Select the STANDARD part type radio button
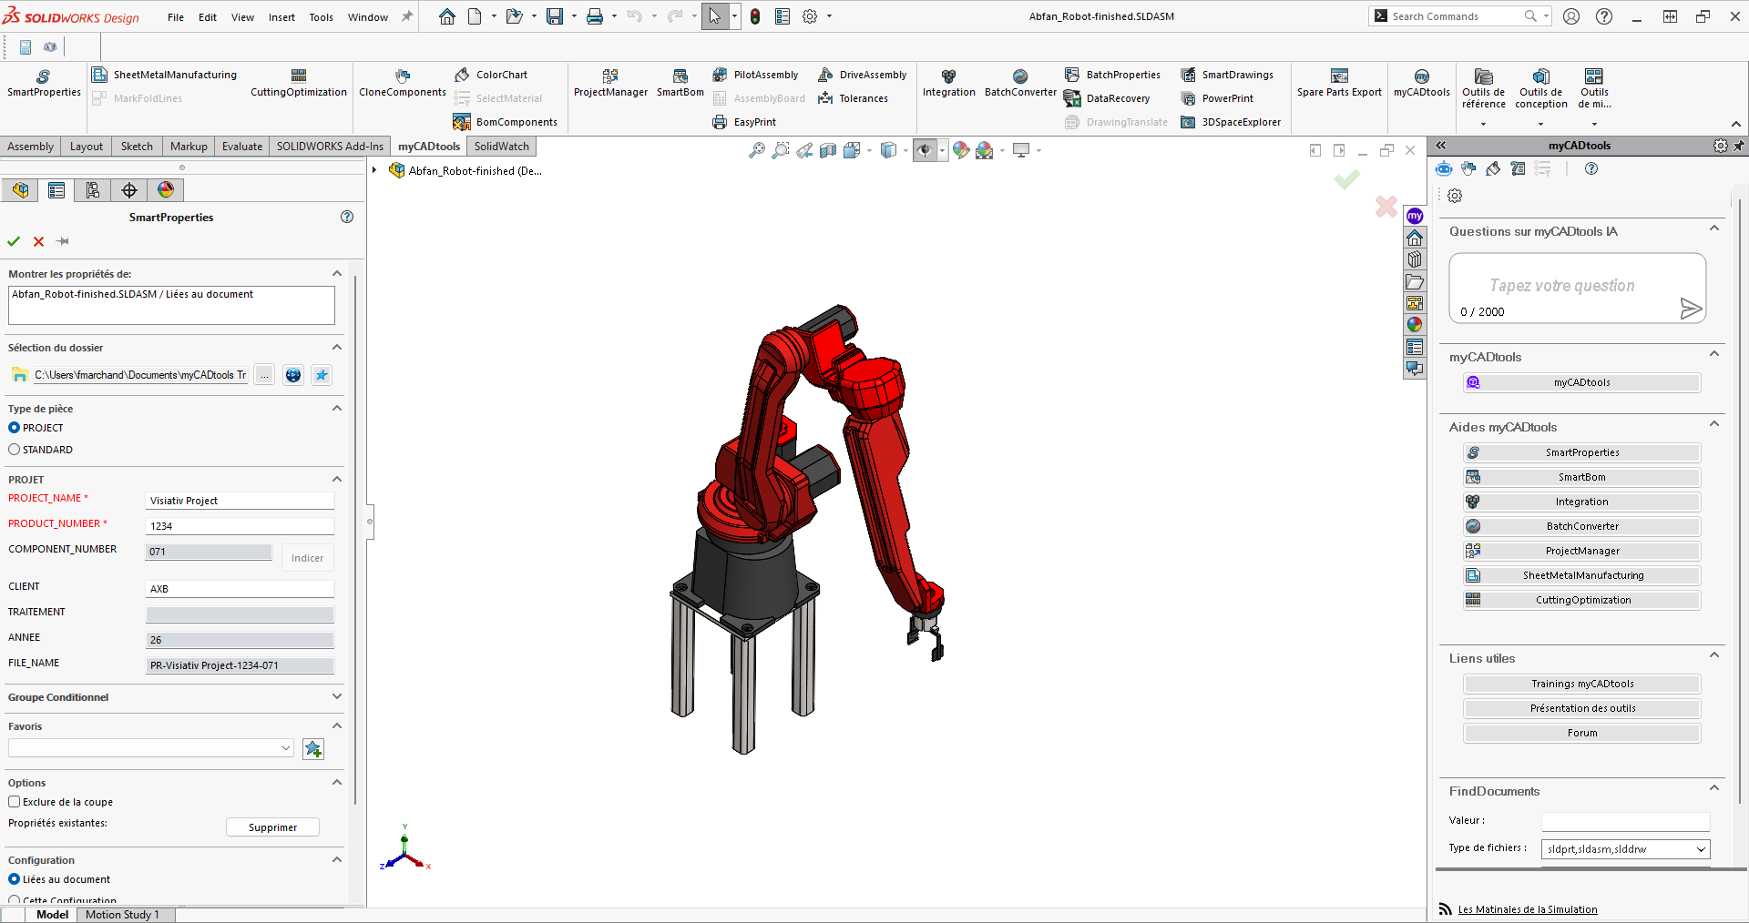 pos(15,450)
